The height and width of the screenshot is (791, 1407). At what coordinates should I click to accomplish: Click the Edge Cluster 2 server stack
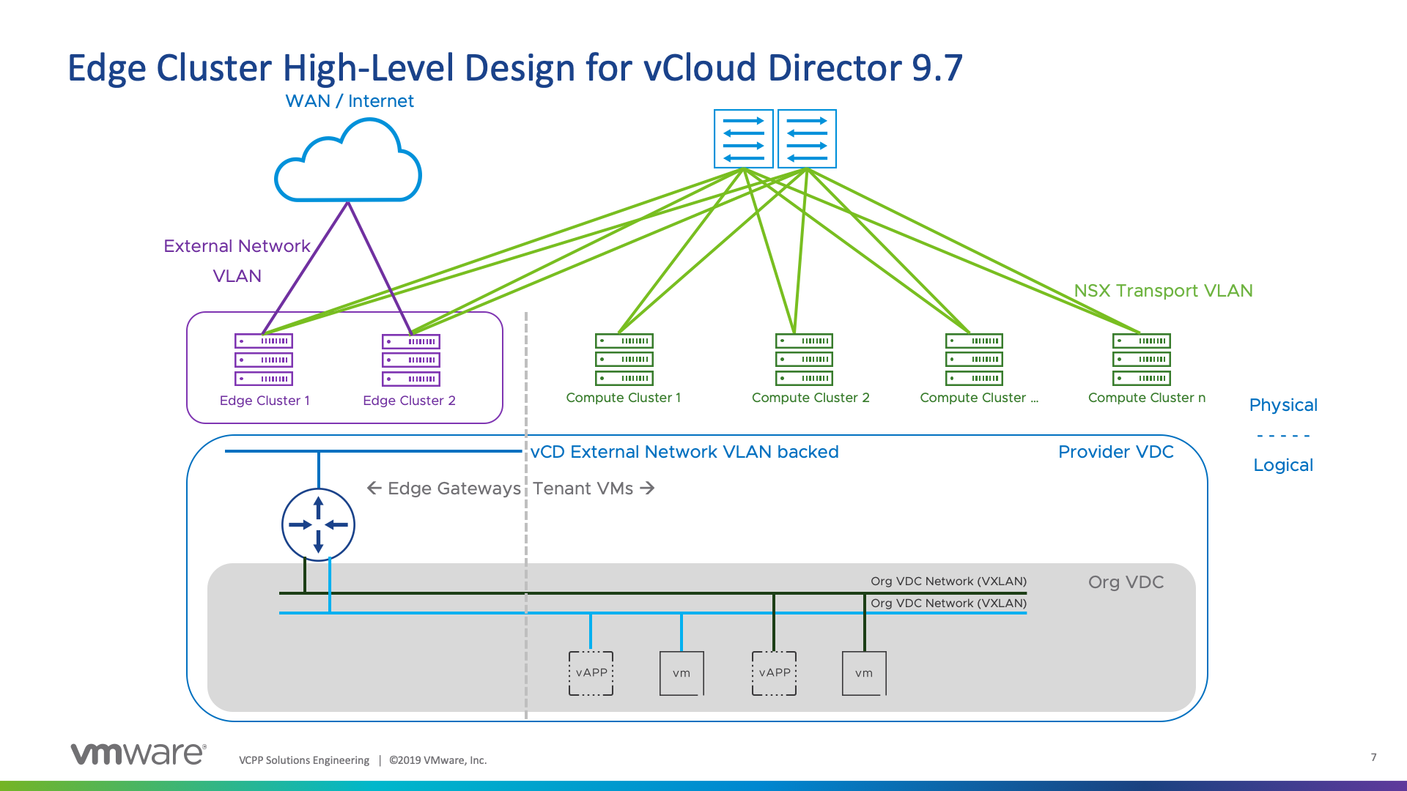(411, 360)
